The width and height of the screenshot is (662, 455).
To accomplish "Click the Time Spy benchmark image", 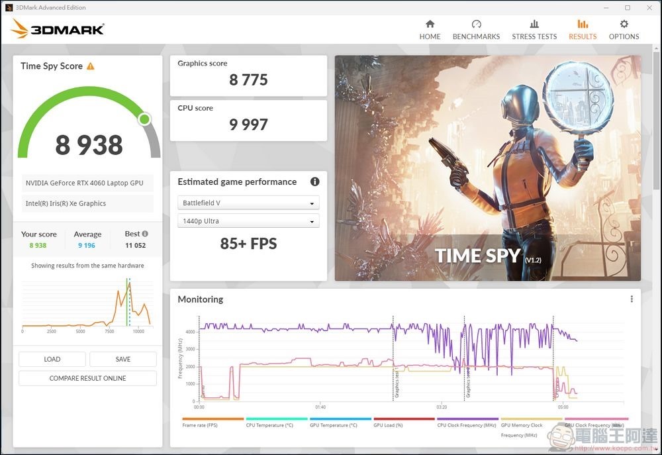I will [x=488, y=168].
